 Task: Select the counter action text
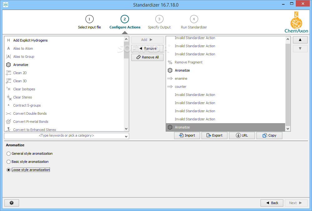coord(180,87)
